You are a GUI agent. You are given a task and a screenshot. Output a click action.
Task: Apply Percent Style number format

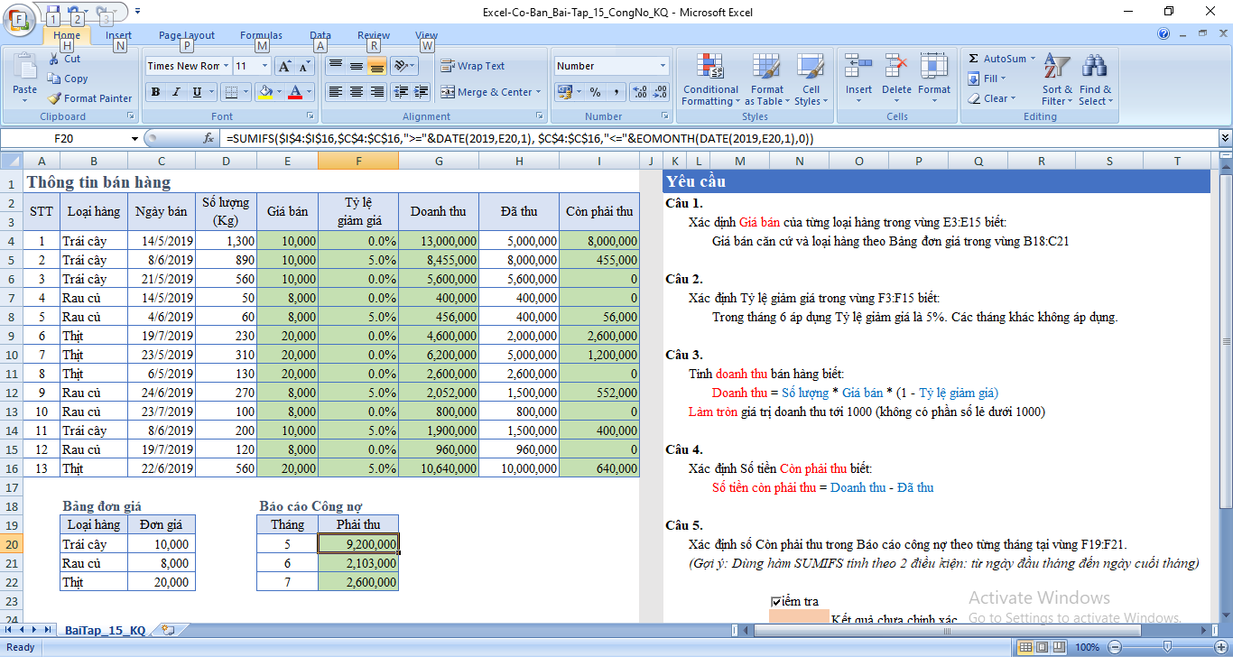[595, 92]
